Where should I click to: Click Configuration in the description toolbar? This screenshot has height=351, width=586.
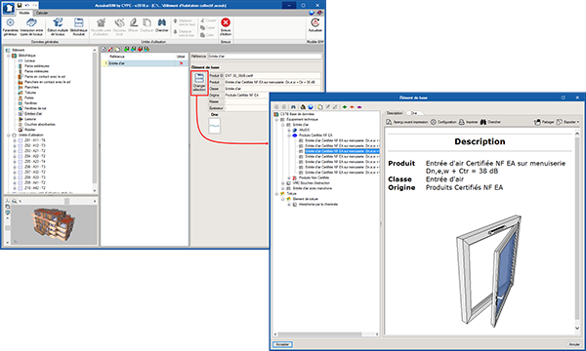443,122
